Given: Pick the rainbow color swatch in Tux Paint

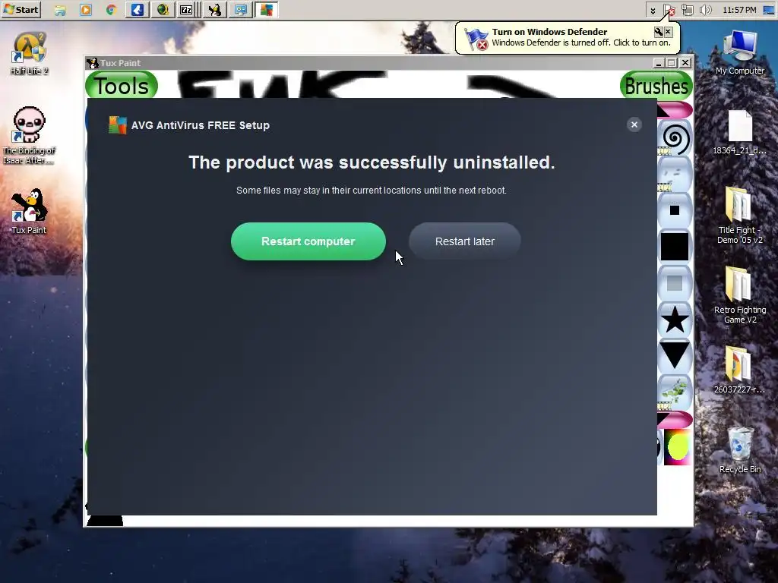Looking at the screenshot, I should tap(677, 447).
